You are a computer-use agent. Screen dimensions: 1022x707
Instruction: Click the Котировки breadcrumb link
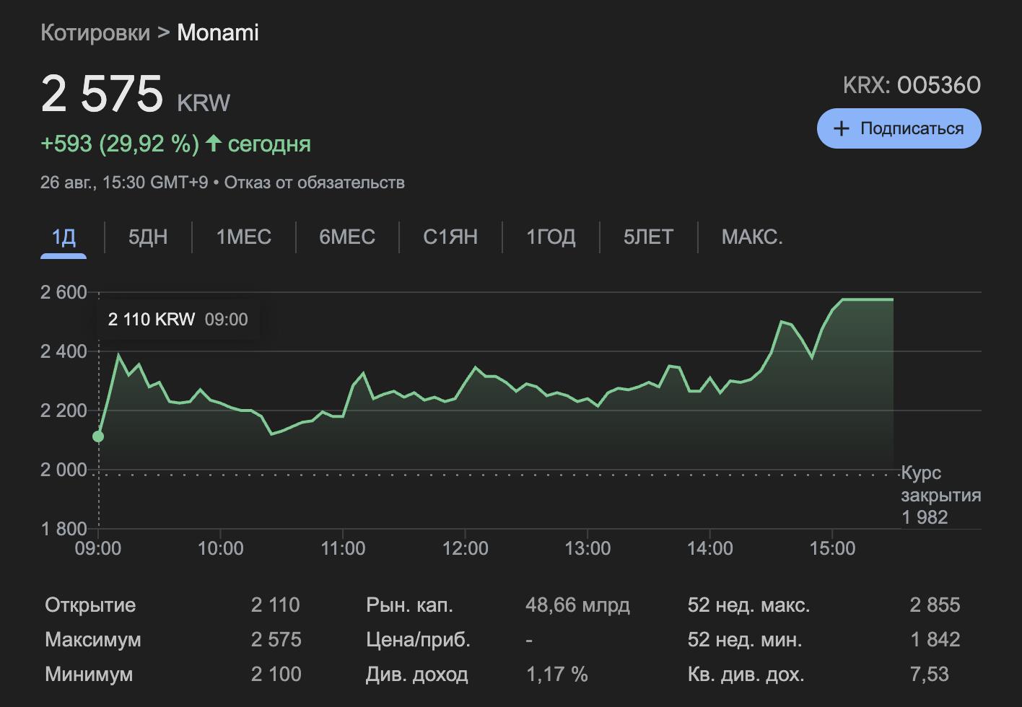pyautogui.click(x=95, y=32)
